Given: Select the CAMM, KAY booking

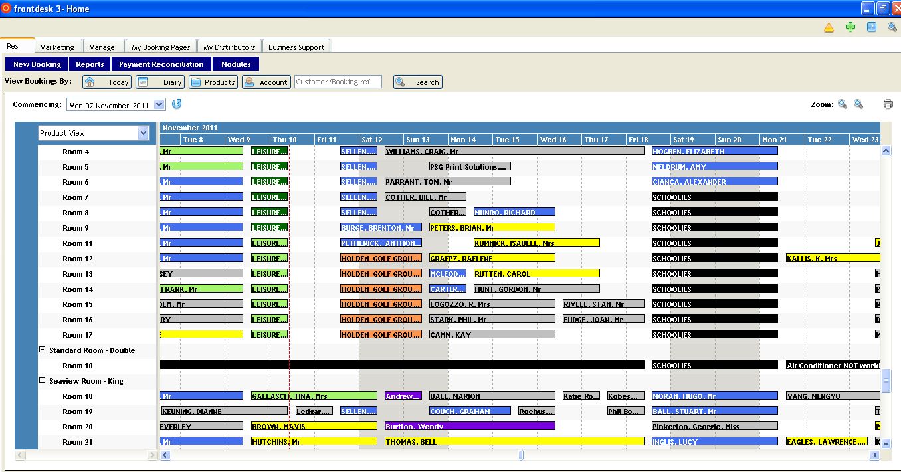Looking at the screenshot, I should (492, 334).
